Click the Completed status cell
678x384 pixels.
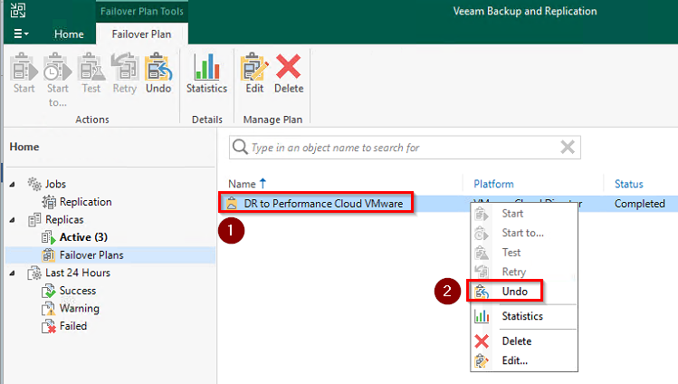coord(639,204)
